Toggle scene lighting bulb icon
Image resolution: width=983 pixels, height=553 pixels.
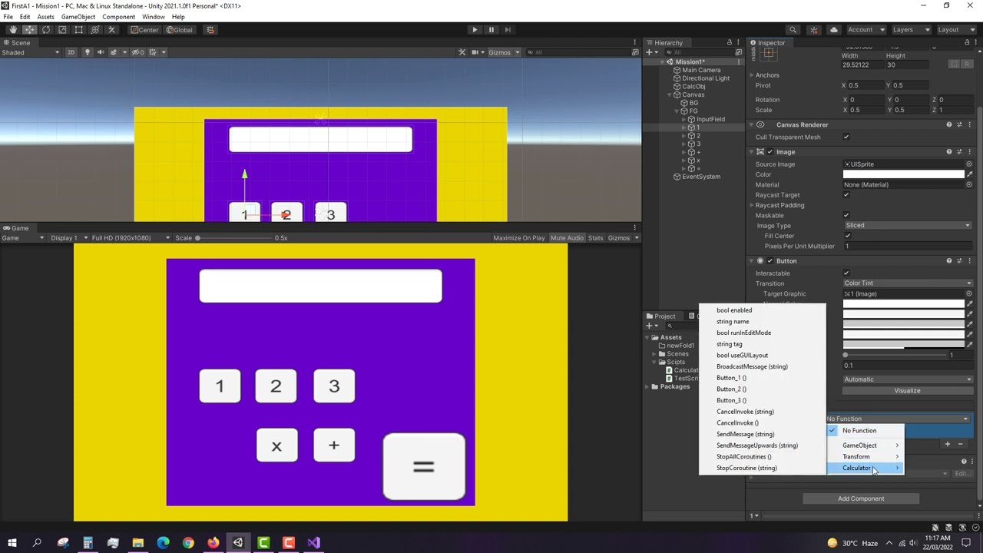click(x=88, y=52)
